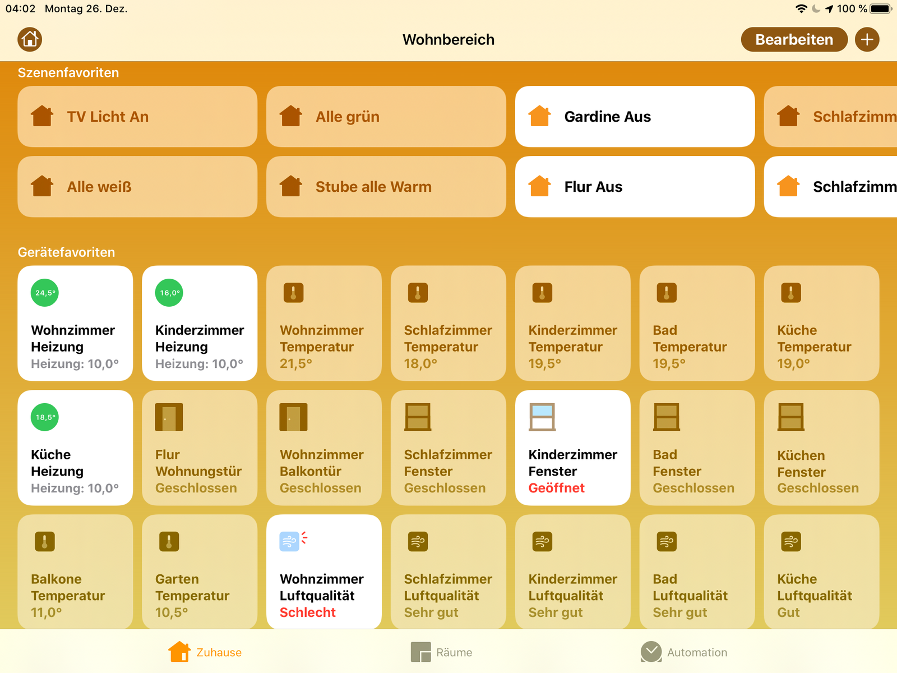The image size is (897, 673).
Task: Activate the TV Licht An scene
Action: coord(137,117)
